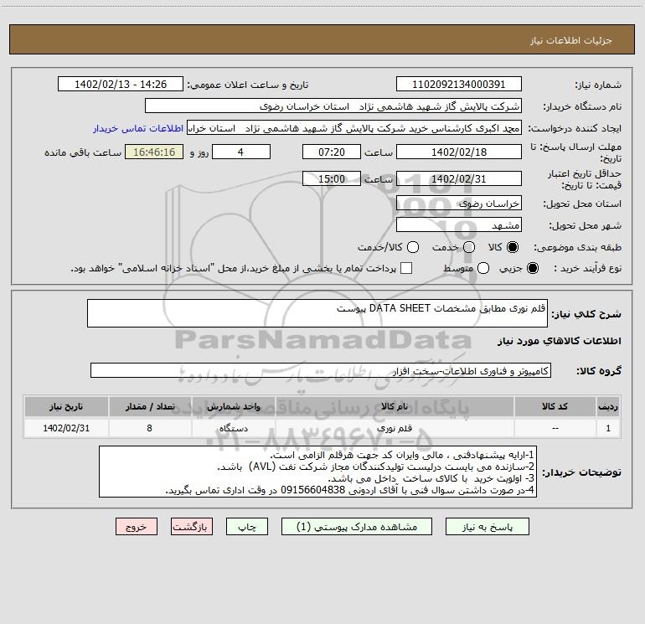The width and height of the screenshot is (645, 624).
Task: Click the بازگشت back button
Action: click(192, 527)
